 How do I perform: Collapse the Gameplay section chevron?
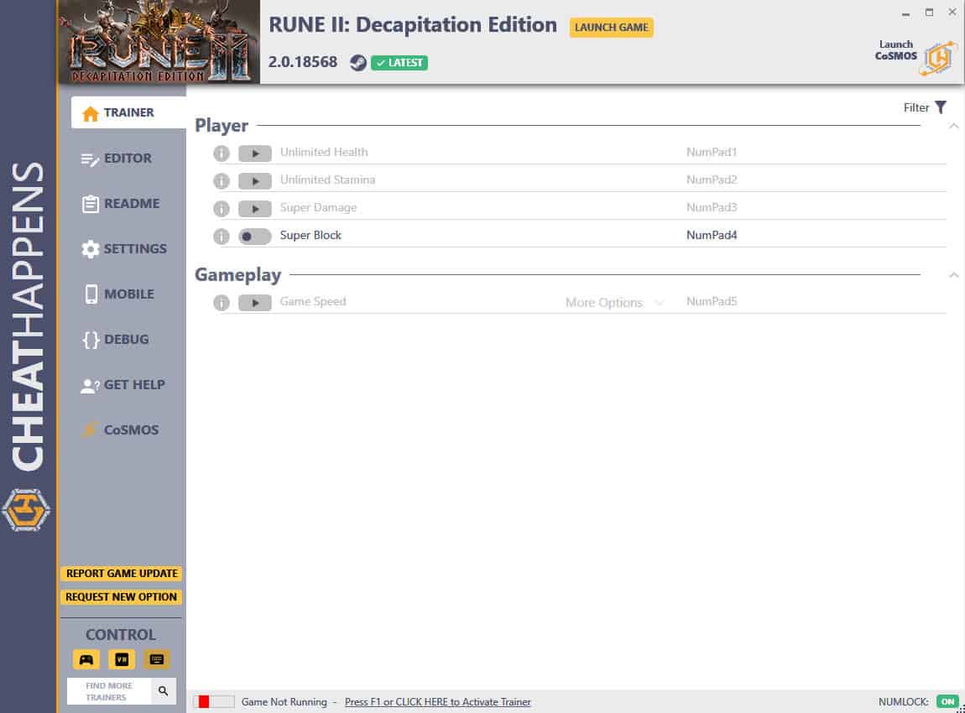click(953, 275)
